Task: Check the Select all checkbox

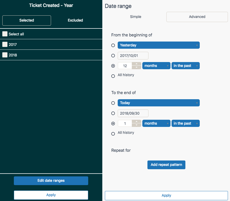Action: [x=5, y=34]
